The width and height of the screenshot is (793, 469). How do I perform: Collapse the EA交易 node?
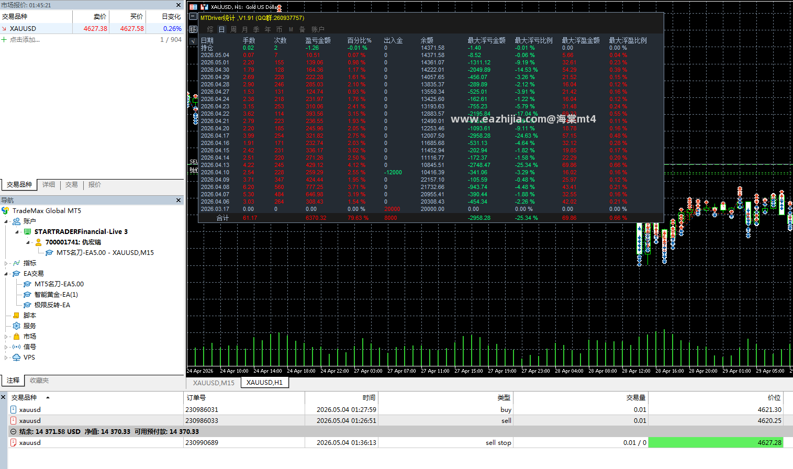coord(6,274)
